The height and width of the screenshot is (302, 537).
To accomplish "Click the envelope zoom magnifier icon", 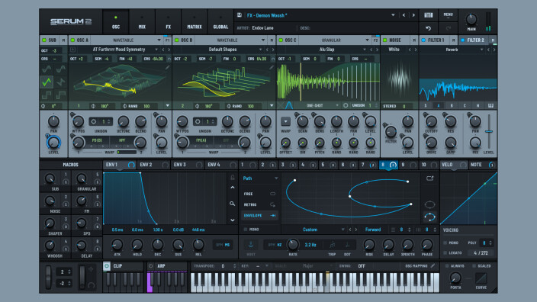I will pyautogui.click(x=232, y=204).
